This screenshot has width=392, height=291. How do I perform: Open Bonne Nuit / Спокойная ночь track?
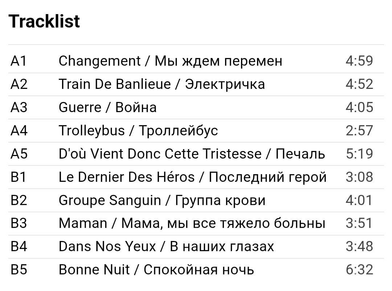pos(156,270)
